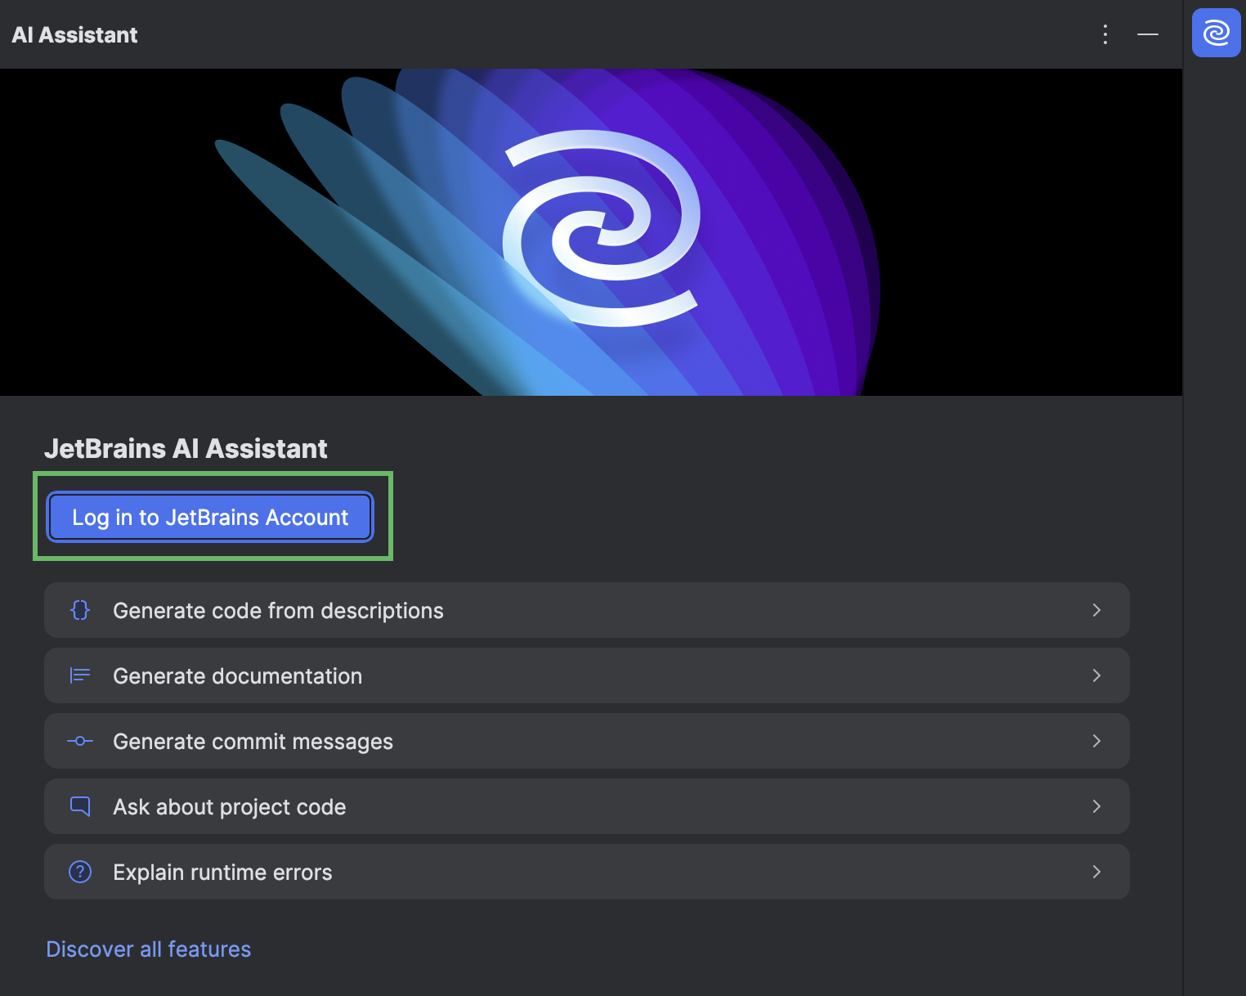
Task: Expand the Generate documentation chevron
Action: click(1097, 675)
